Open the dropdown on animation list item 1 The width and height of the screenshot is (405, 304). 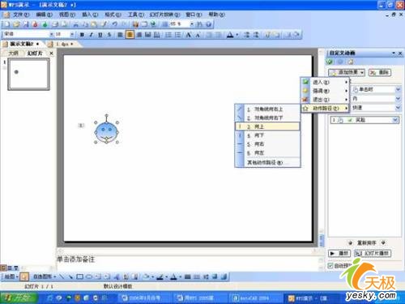(395, 120)
